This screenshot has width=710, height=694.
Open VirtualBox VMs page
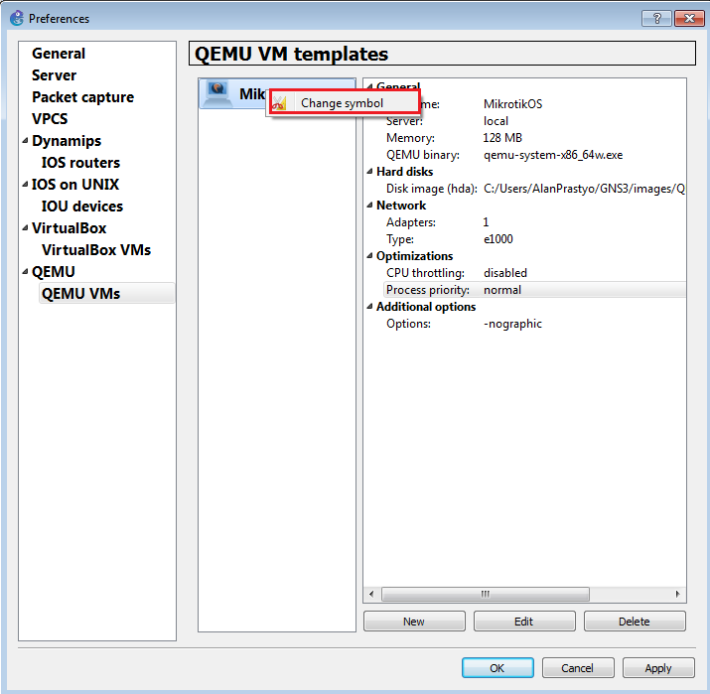(x=96, y=250)
